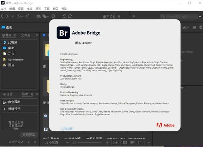Click the 开始导出 button
This screenshot has width=203, height=147.
coord(29,135)
